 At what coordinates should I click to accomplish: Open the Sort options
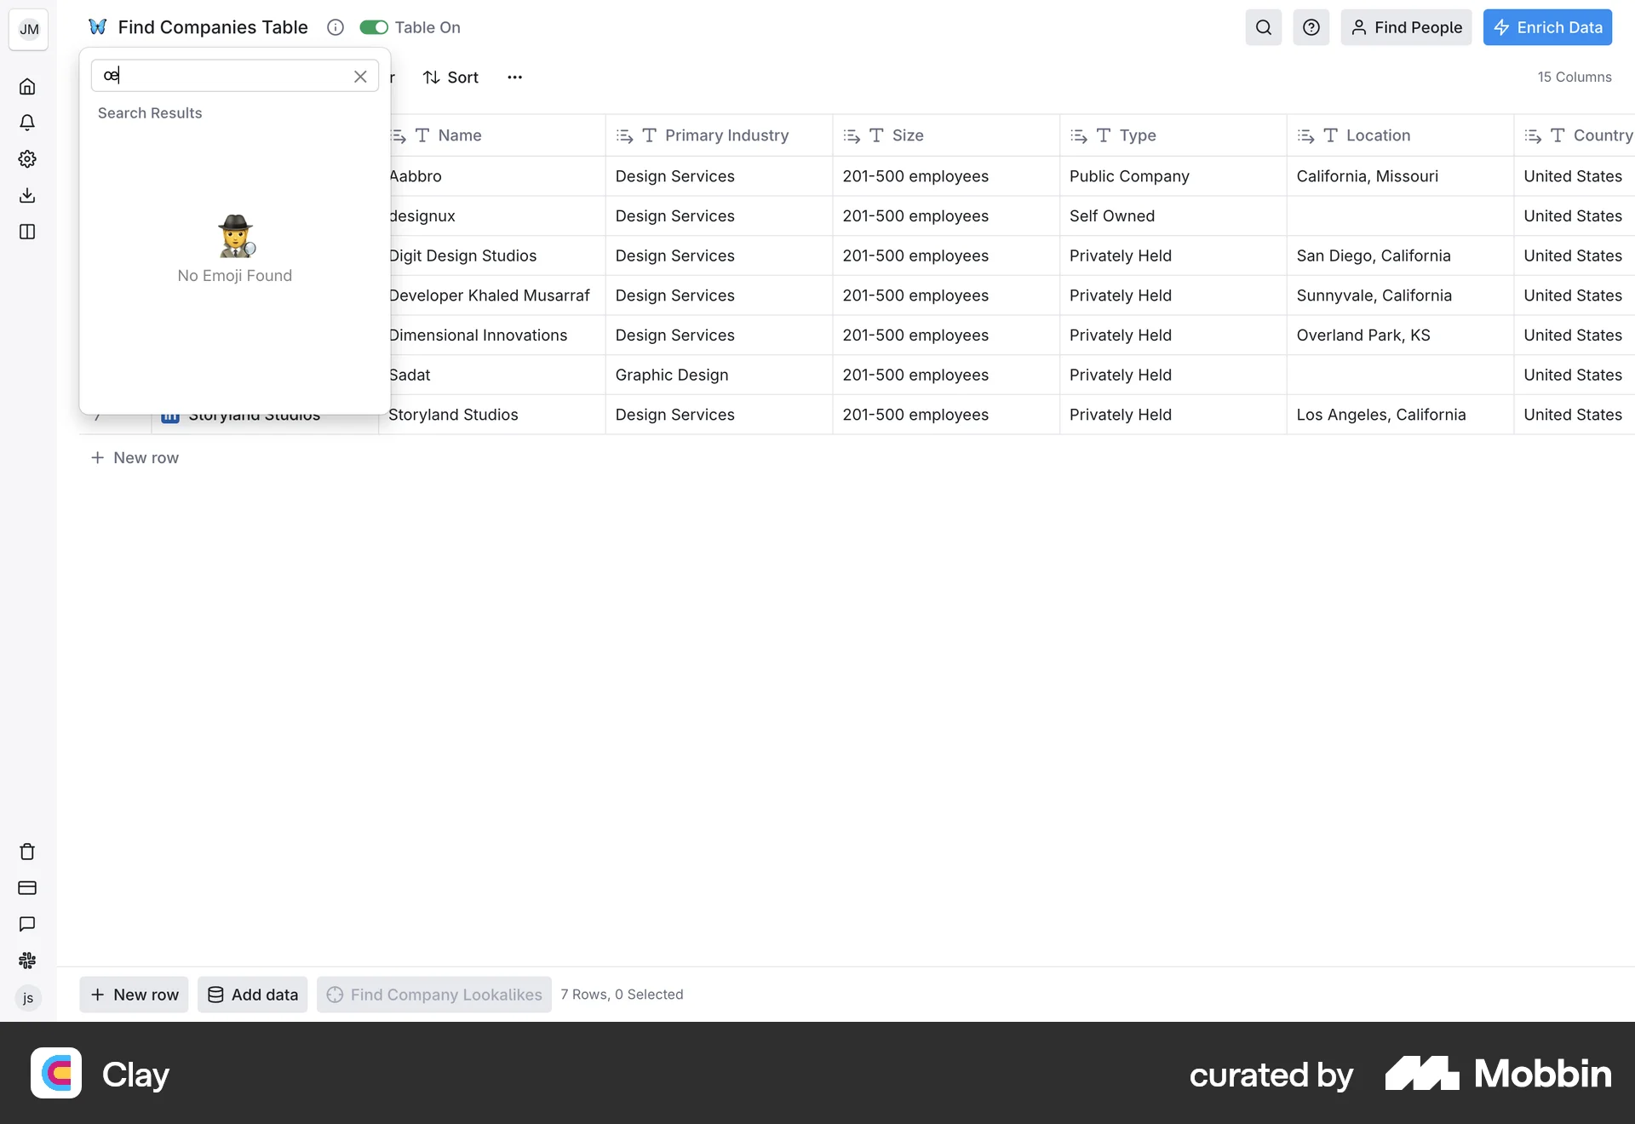(450, 77)
